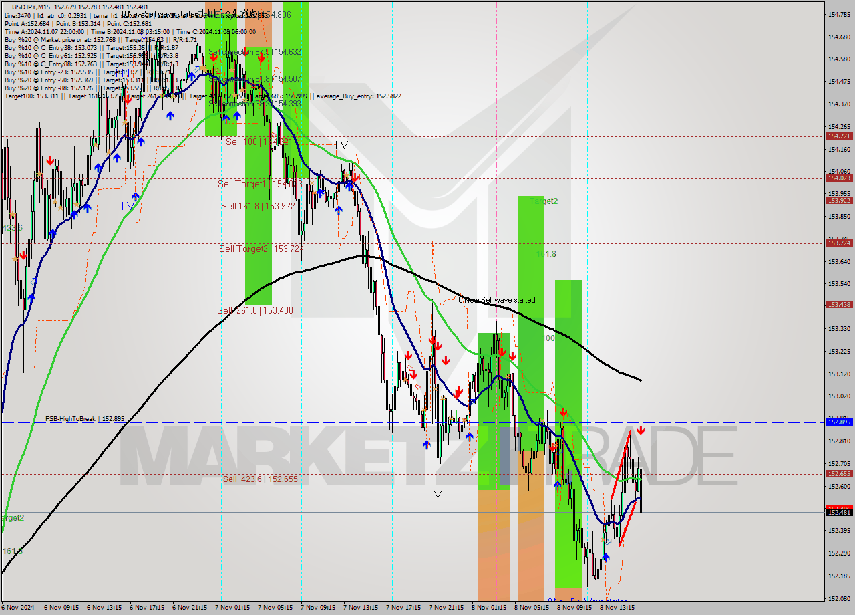Click mid-chart '0 New Sell wave started' text
This screenshot has width=855, height=615.
496,300
